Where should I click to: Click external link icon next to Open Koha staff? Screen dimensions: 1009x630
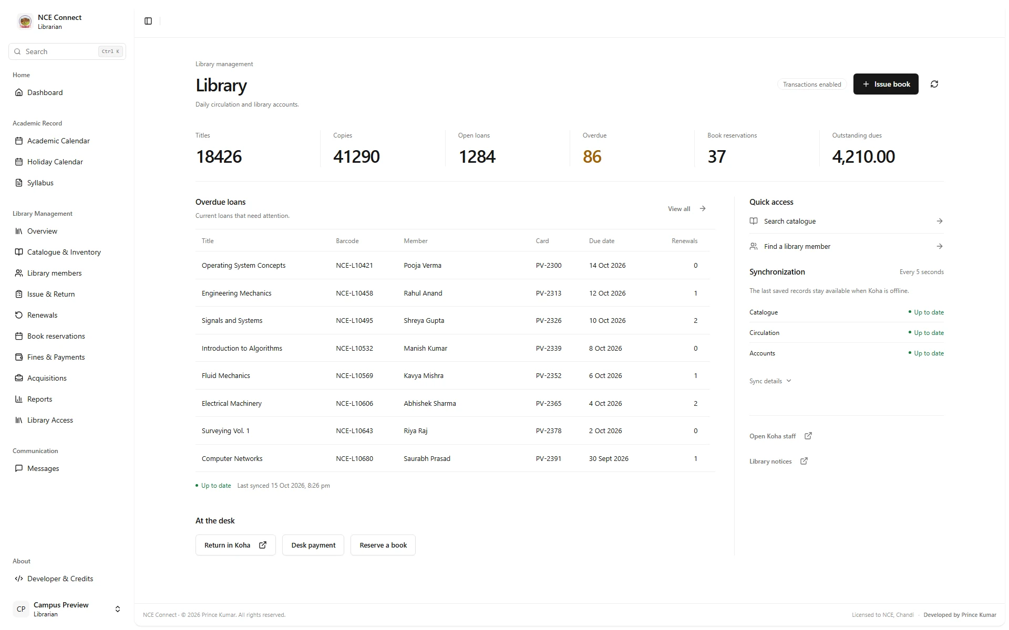[808, 436]
